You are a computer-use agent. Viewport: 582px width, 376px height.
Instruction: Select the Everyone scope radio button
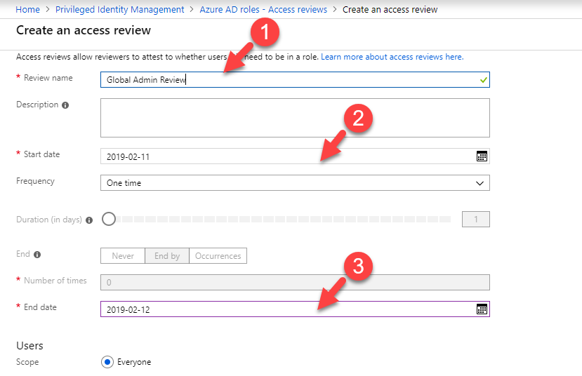pyautogui.click(x=107, y=362)
